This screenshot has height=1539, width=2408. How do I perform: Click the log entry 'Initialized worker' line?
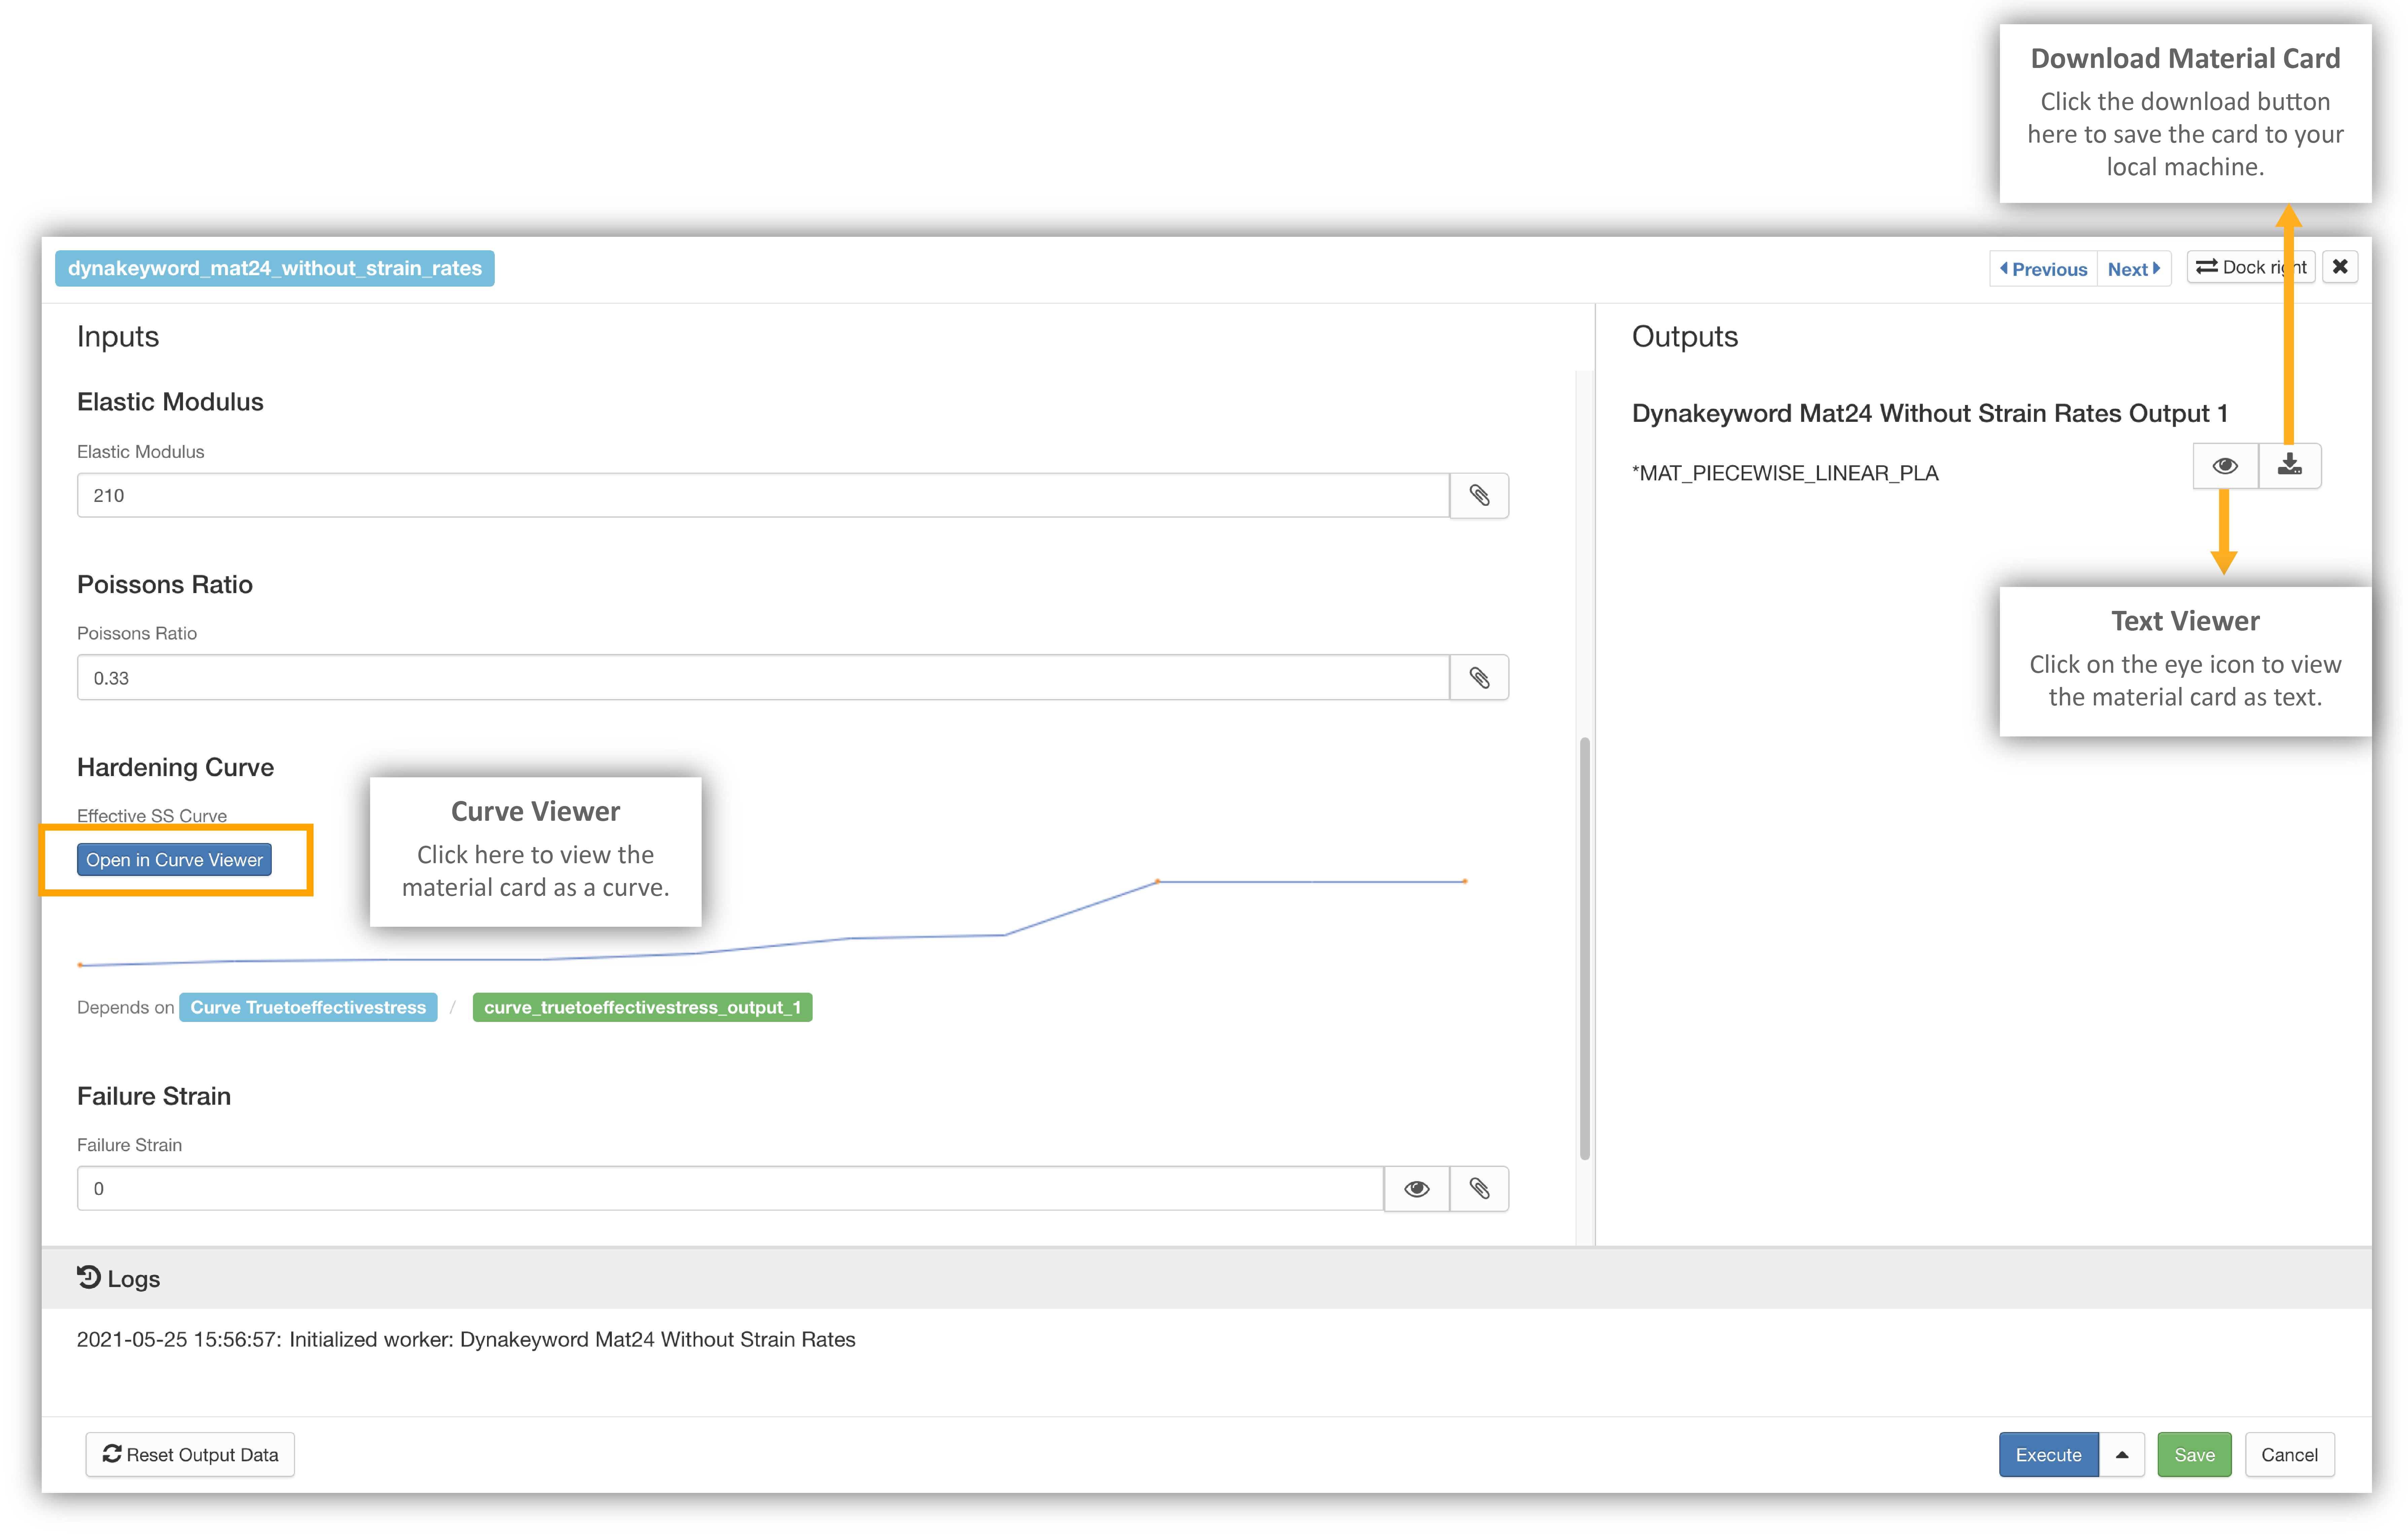tap(466, 1340)
